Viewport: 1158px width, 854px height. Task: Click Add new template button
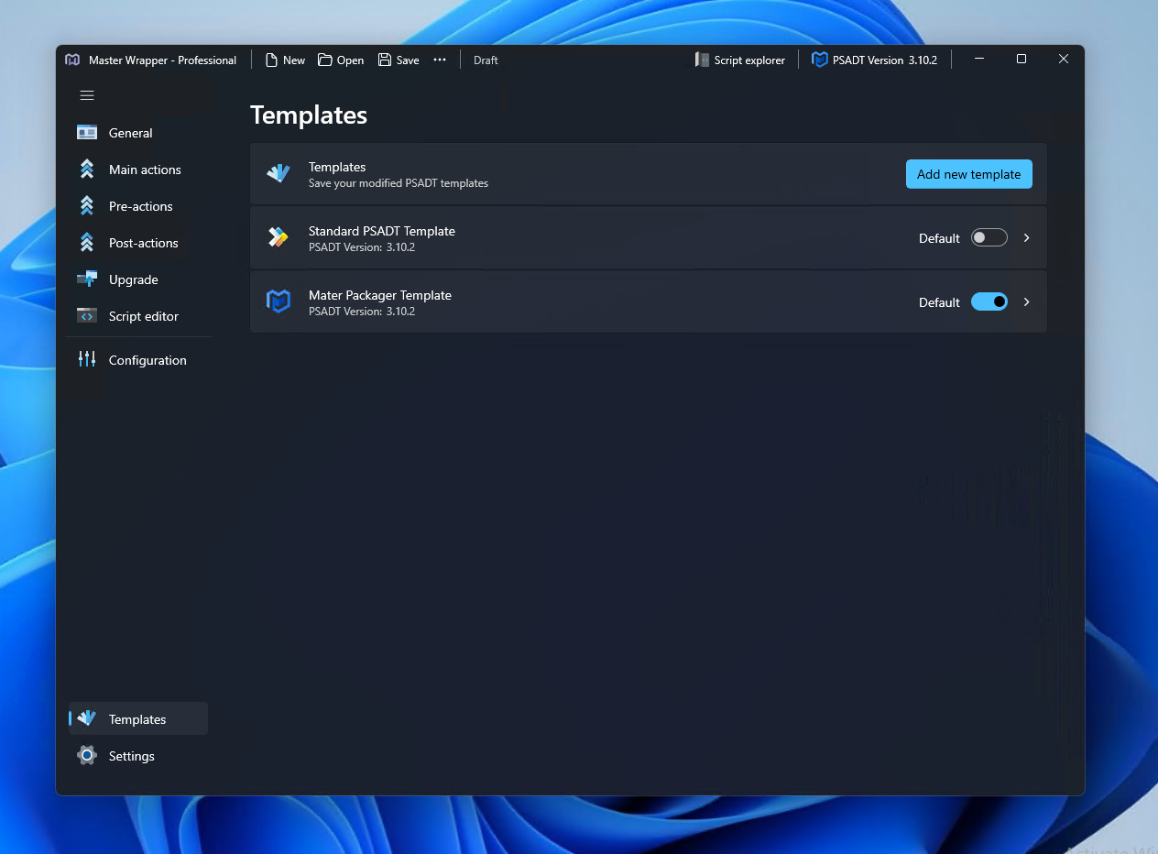[x=968, y=174]
